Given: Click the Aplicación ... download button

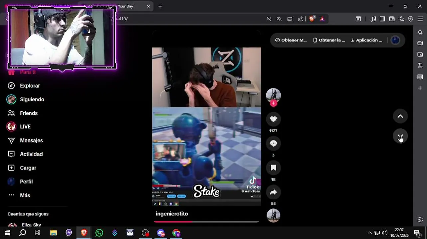Looking at the screenshot, I should (x=366, y=40).
